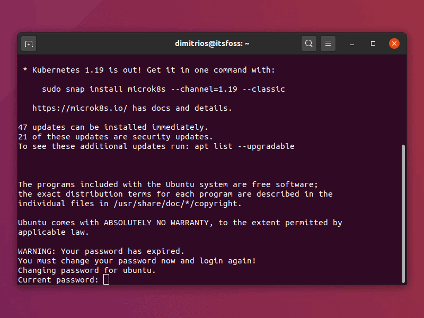Image resolution: width=424 pixels, height=318 pixels.
Task: Click the 47 updates can be installed line
Action: tap(113, 127)
